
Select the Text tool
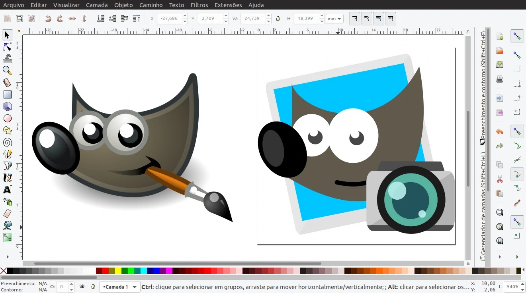(7, 190)
